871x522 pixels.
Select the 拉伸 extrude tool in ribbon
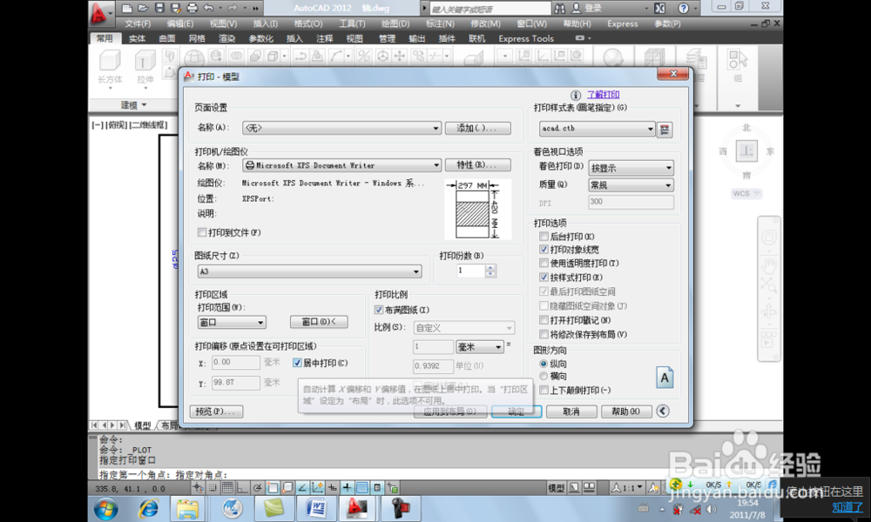click(145, 67)
